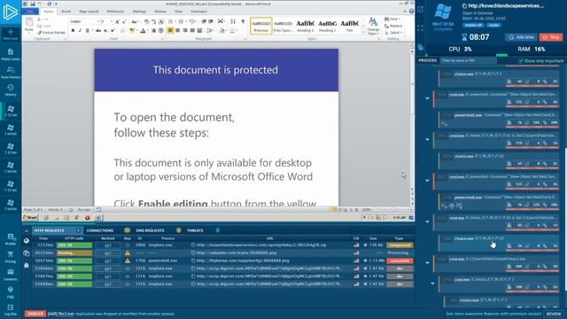Click the Format Painter tool

pyautogui.click(x=51, y=33)
